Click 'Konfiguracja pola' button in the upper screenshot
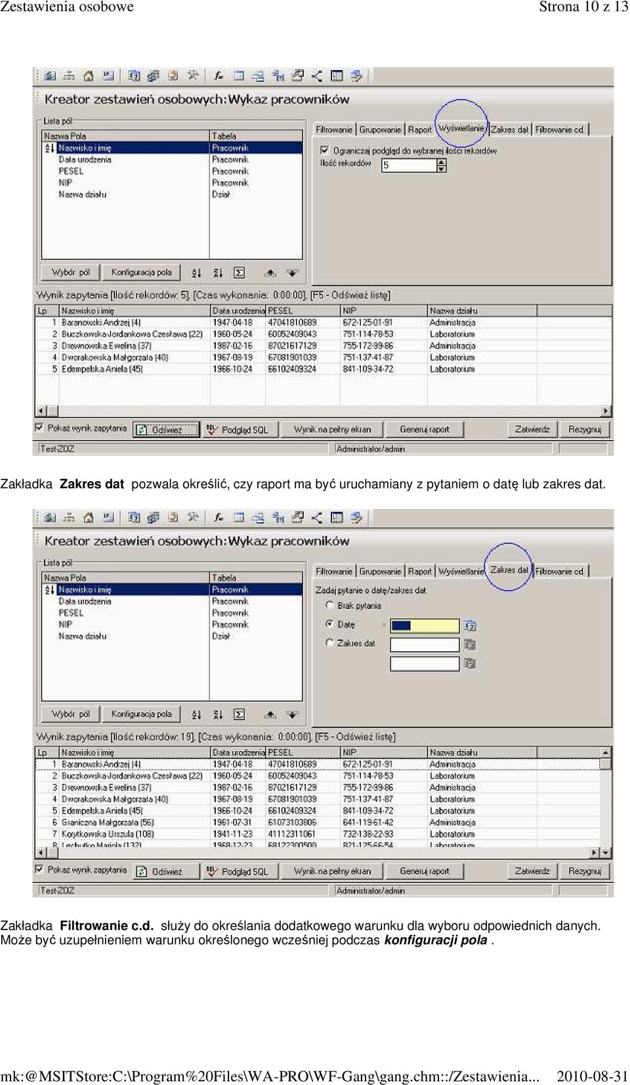This screenshot has width=630, height=1085. (141, 272)
